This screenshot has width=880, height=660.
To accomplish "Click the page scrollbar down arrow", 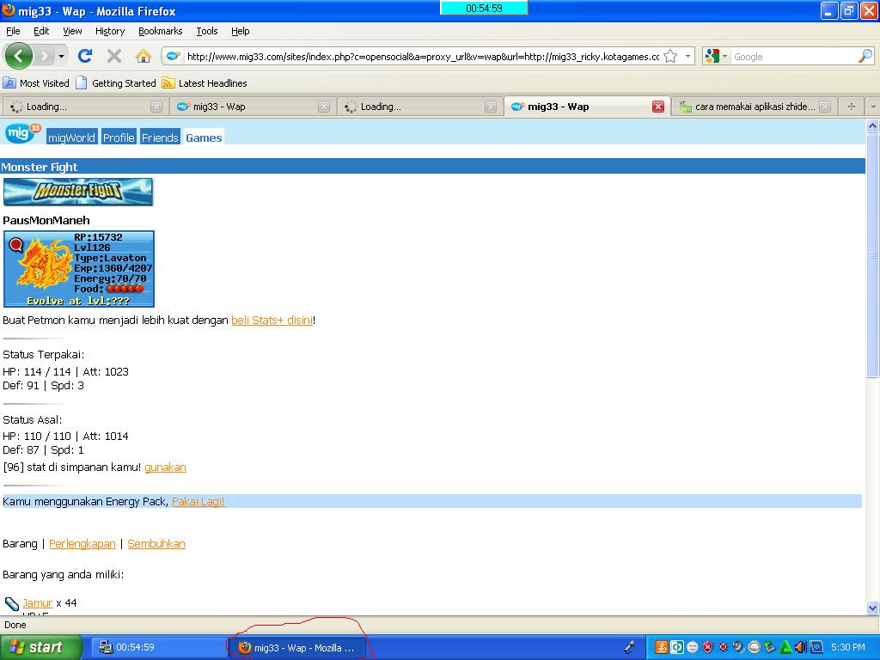I will [872, 608].
